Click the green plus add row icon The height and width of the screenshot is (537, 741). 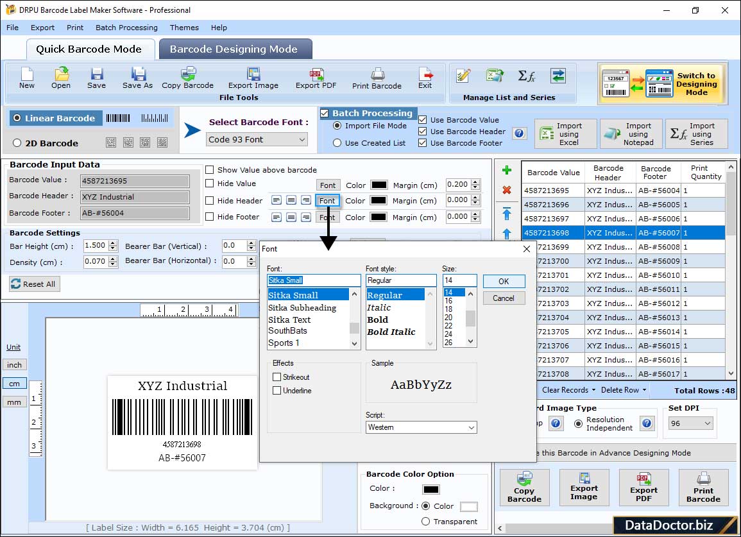tap(507, 170)
